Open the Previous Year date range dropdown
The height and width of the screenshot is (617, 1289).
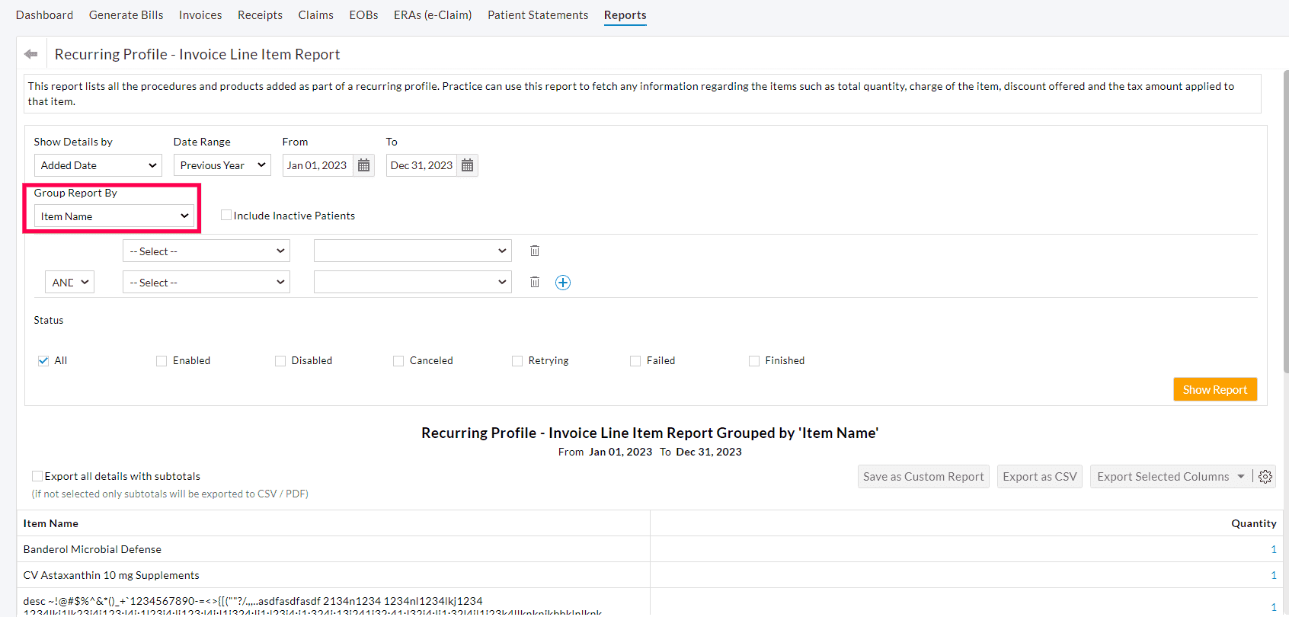[x=222, y=165]
